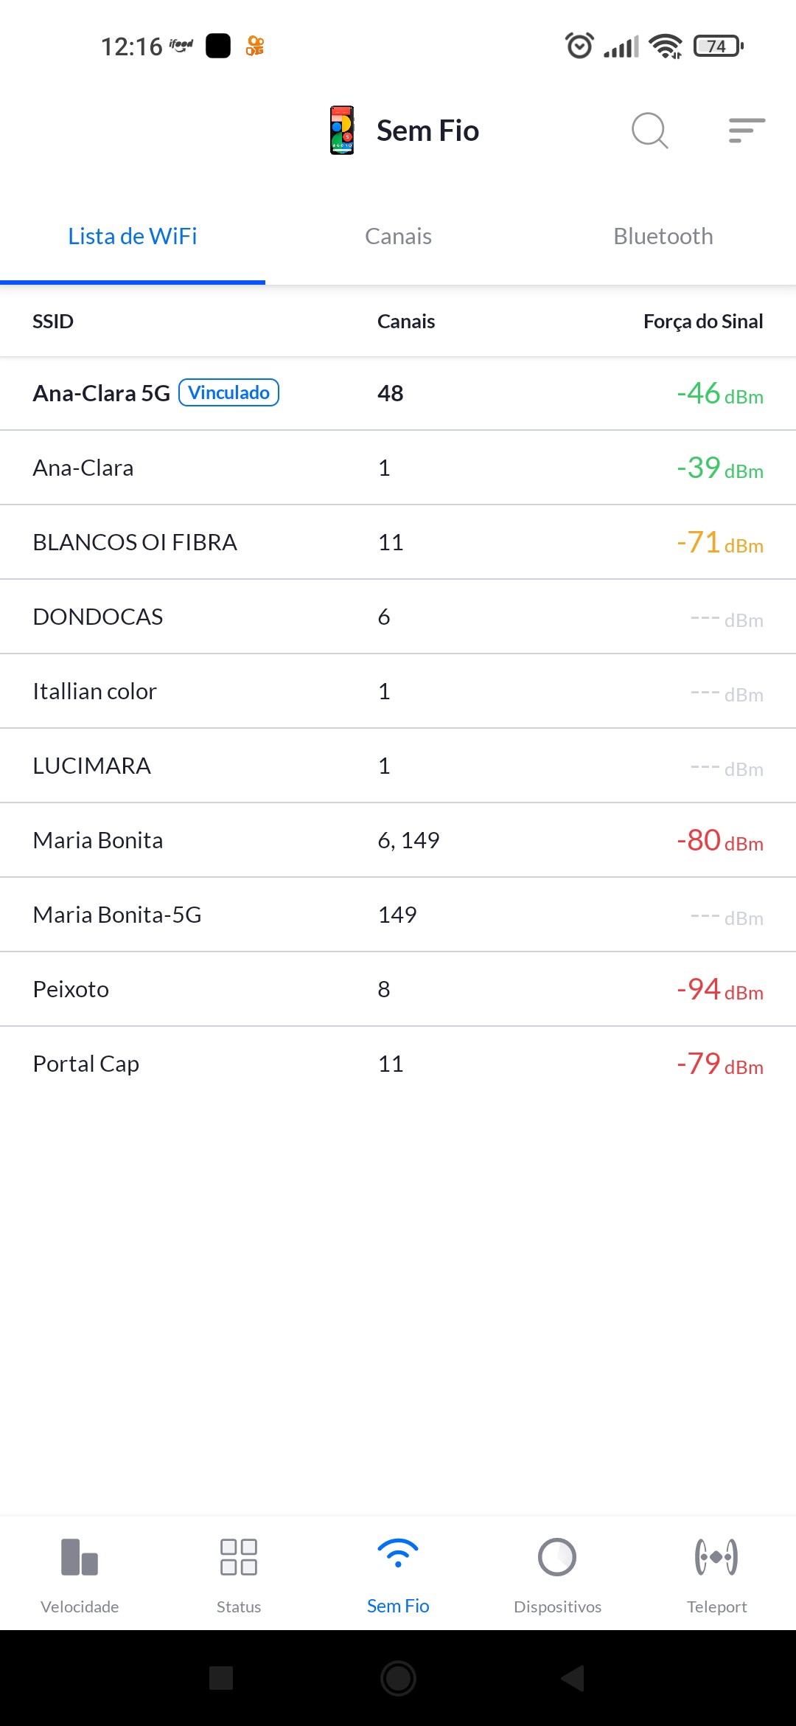Select the Maria Bonita-5G network entry
796x1726 pixels.
coord(398,915)
